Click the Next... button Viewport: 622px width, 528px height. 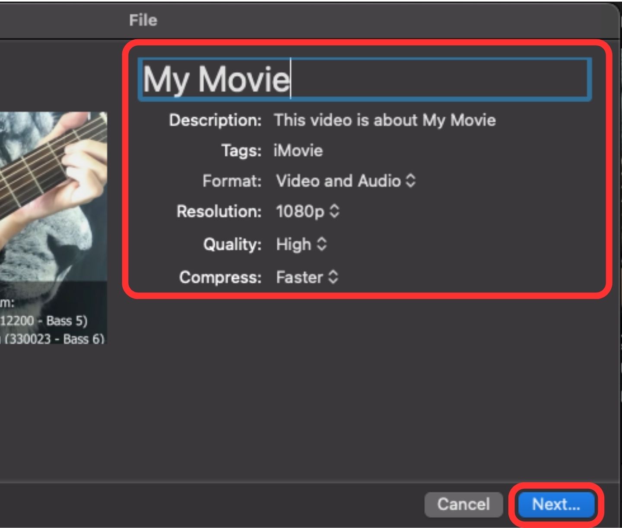(x=556, y=504)
